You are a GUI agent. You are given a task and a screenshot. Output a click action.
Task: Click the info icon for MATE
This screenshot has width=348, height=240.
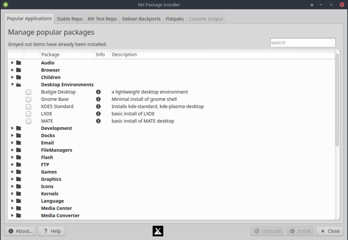click(x=98, y=121)
